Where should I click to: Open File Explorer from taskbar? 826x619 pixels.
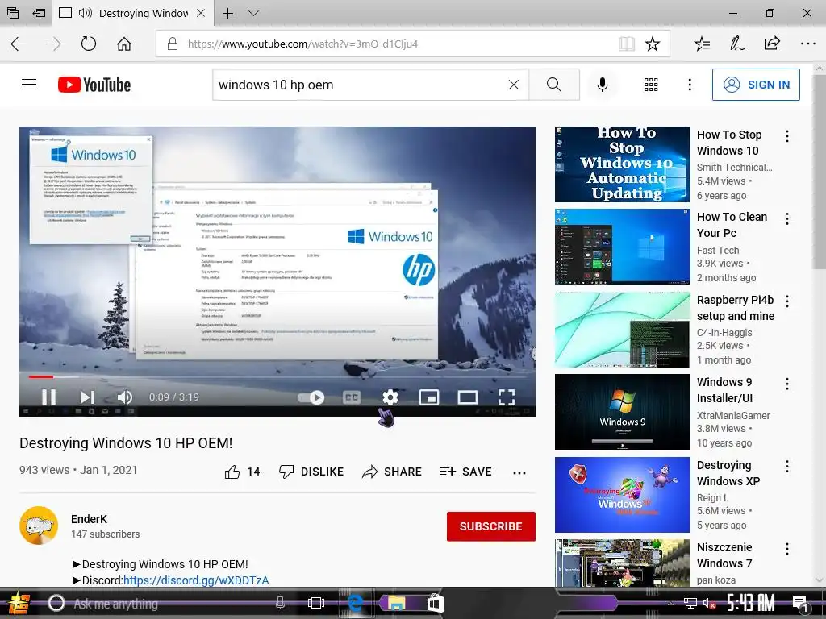pos(396,603)
